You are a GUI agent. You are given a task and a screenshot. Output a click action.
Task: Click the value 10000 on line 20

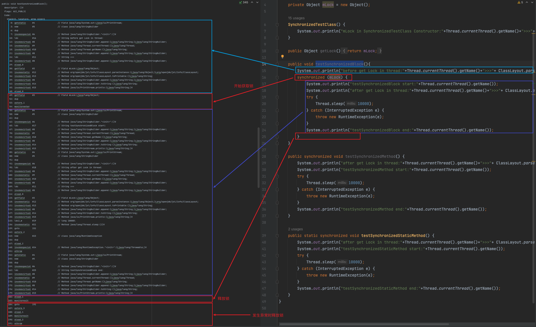click(363, 104)
